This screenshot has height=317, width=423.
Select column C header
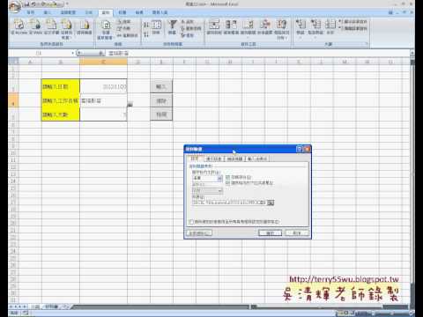pos(103,62)
